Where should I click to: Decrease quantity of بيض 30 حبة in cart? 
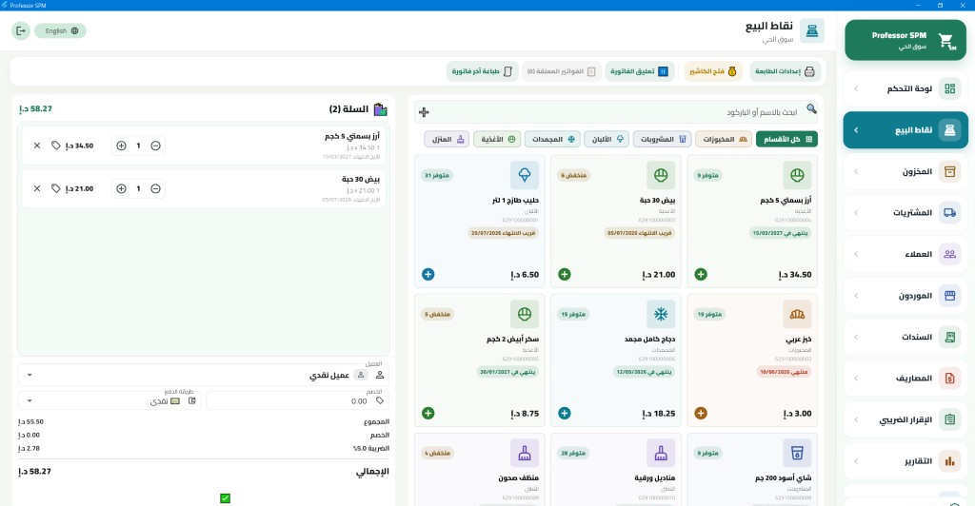click(156, 188)
